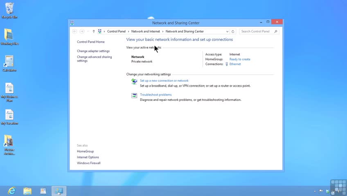Close the Network and Sharing Center window
The height and width of the screenshot is (196, 347).
pos(277,22)
